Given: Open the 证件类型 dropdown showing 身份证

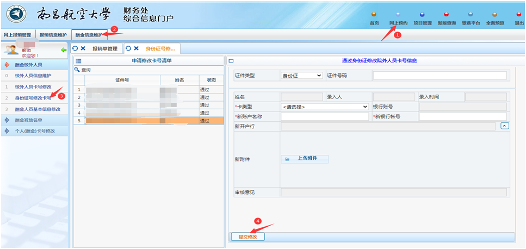Looking at the screenshot, I should (301, 76).
